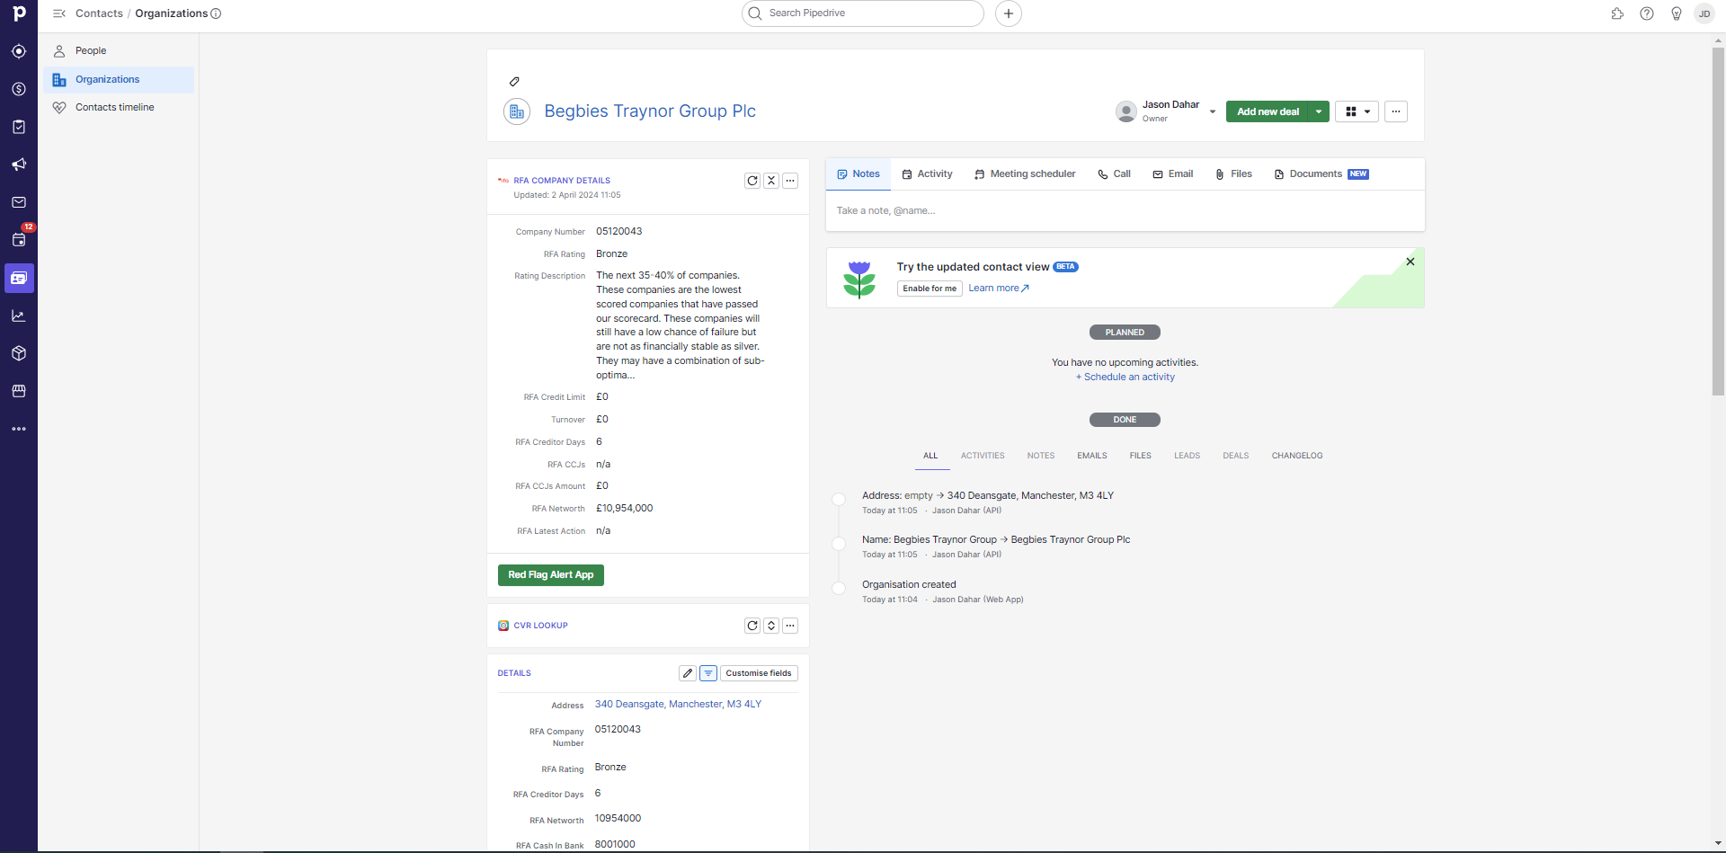Open Campaigns megaphone icon in the sidebar
Image resolution: width=1726 pixels, height=853 pixels.
19,164
